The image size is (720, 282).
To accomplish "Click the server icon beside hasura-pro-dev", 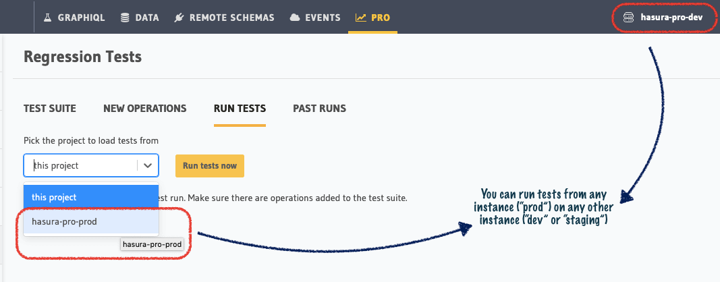I will [x=628, y=18].
